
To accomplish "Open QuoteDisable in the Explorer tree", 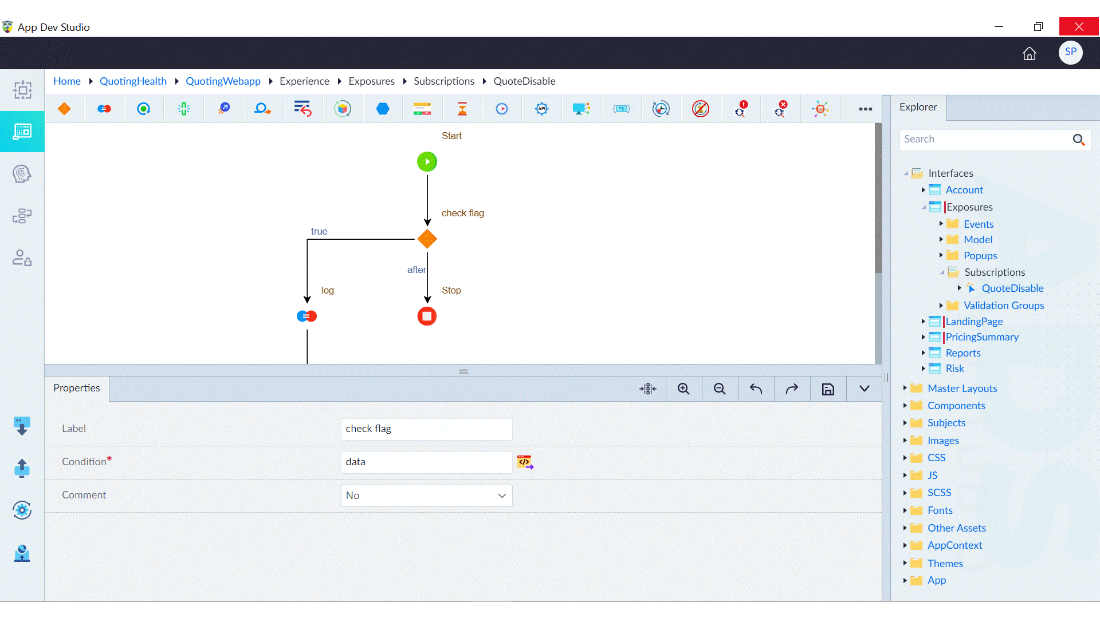I will 1012,288.
